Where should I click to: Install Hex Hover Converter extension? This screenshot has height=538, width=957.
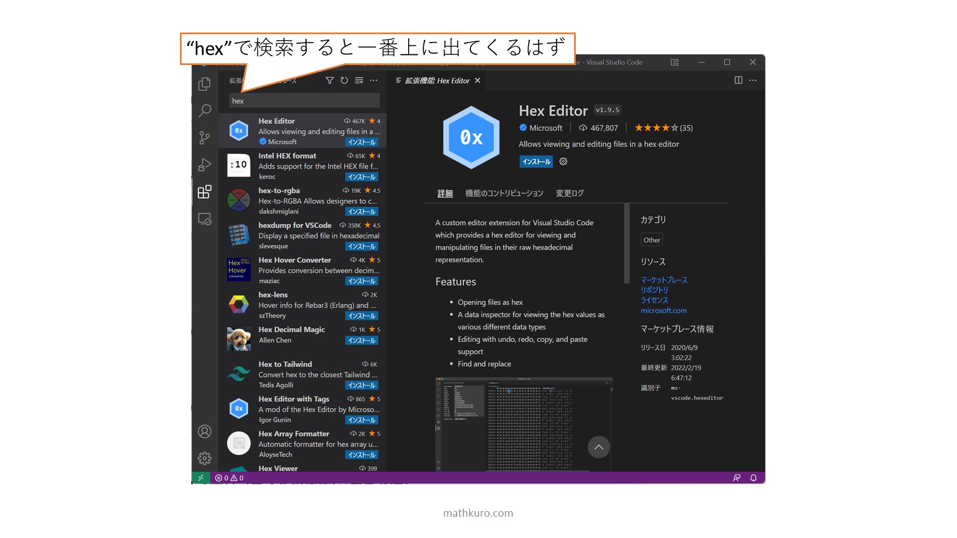tap(362, 281)
